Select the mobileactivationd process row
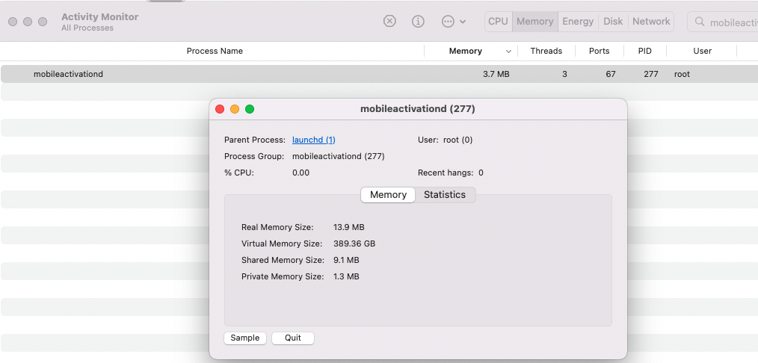Viewport: 758px width, 363px height. point(224,74)
